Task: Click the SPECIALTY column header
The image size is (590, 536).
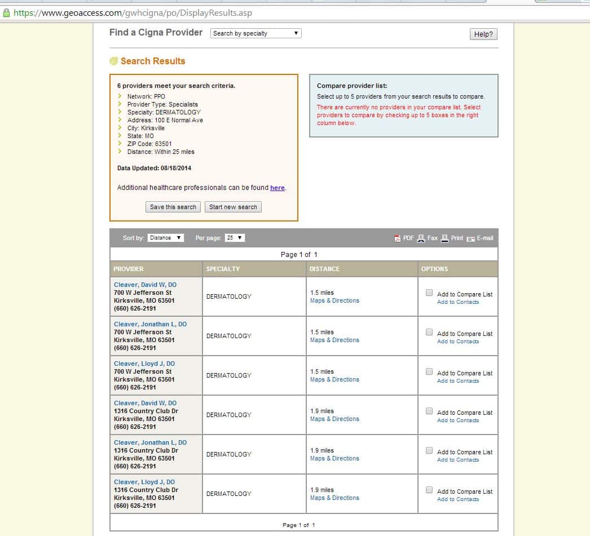Action: tap(223, 269)
